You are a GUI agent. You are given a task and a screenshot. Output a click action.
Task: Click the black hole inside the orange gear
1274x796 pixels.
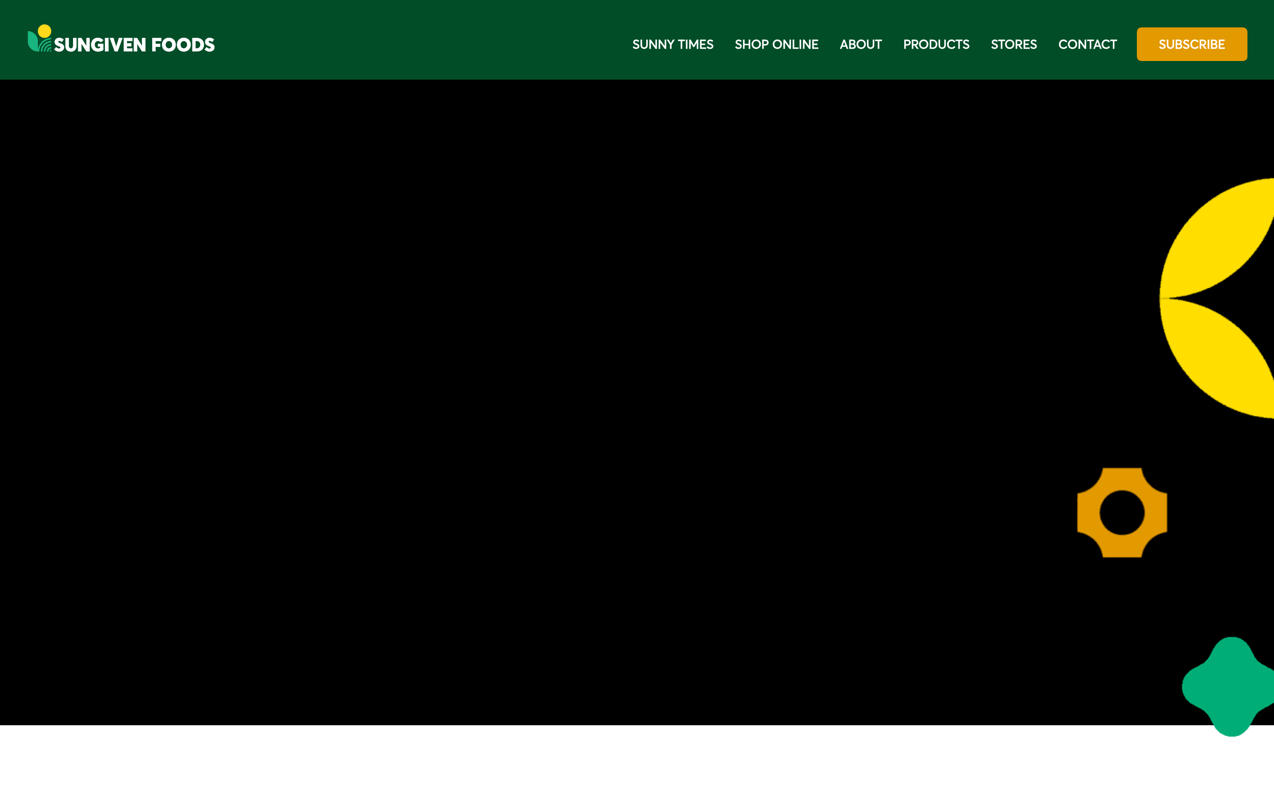click(1122, 512)
